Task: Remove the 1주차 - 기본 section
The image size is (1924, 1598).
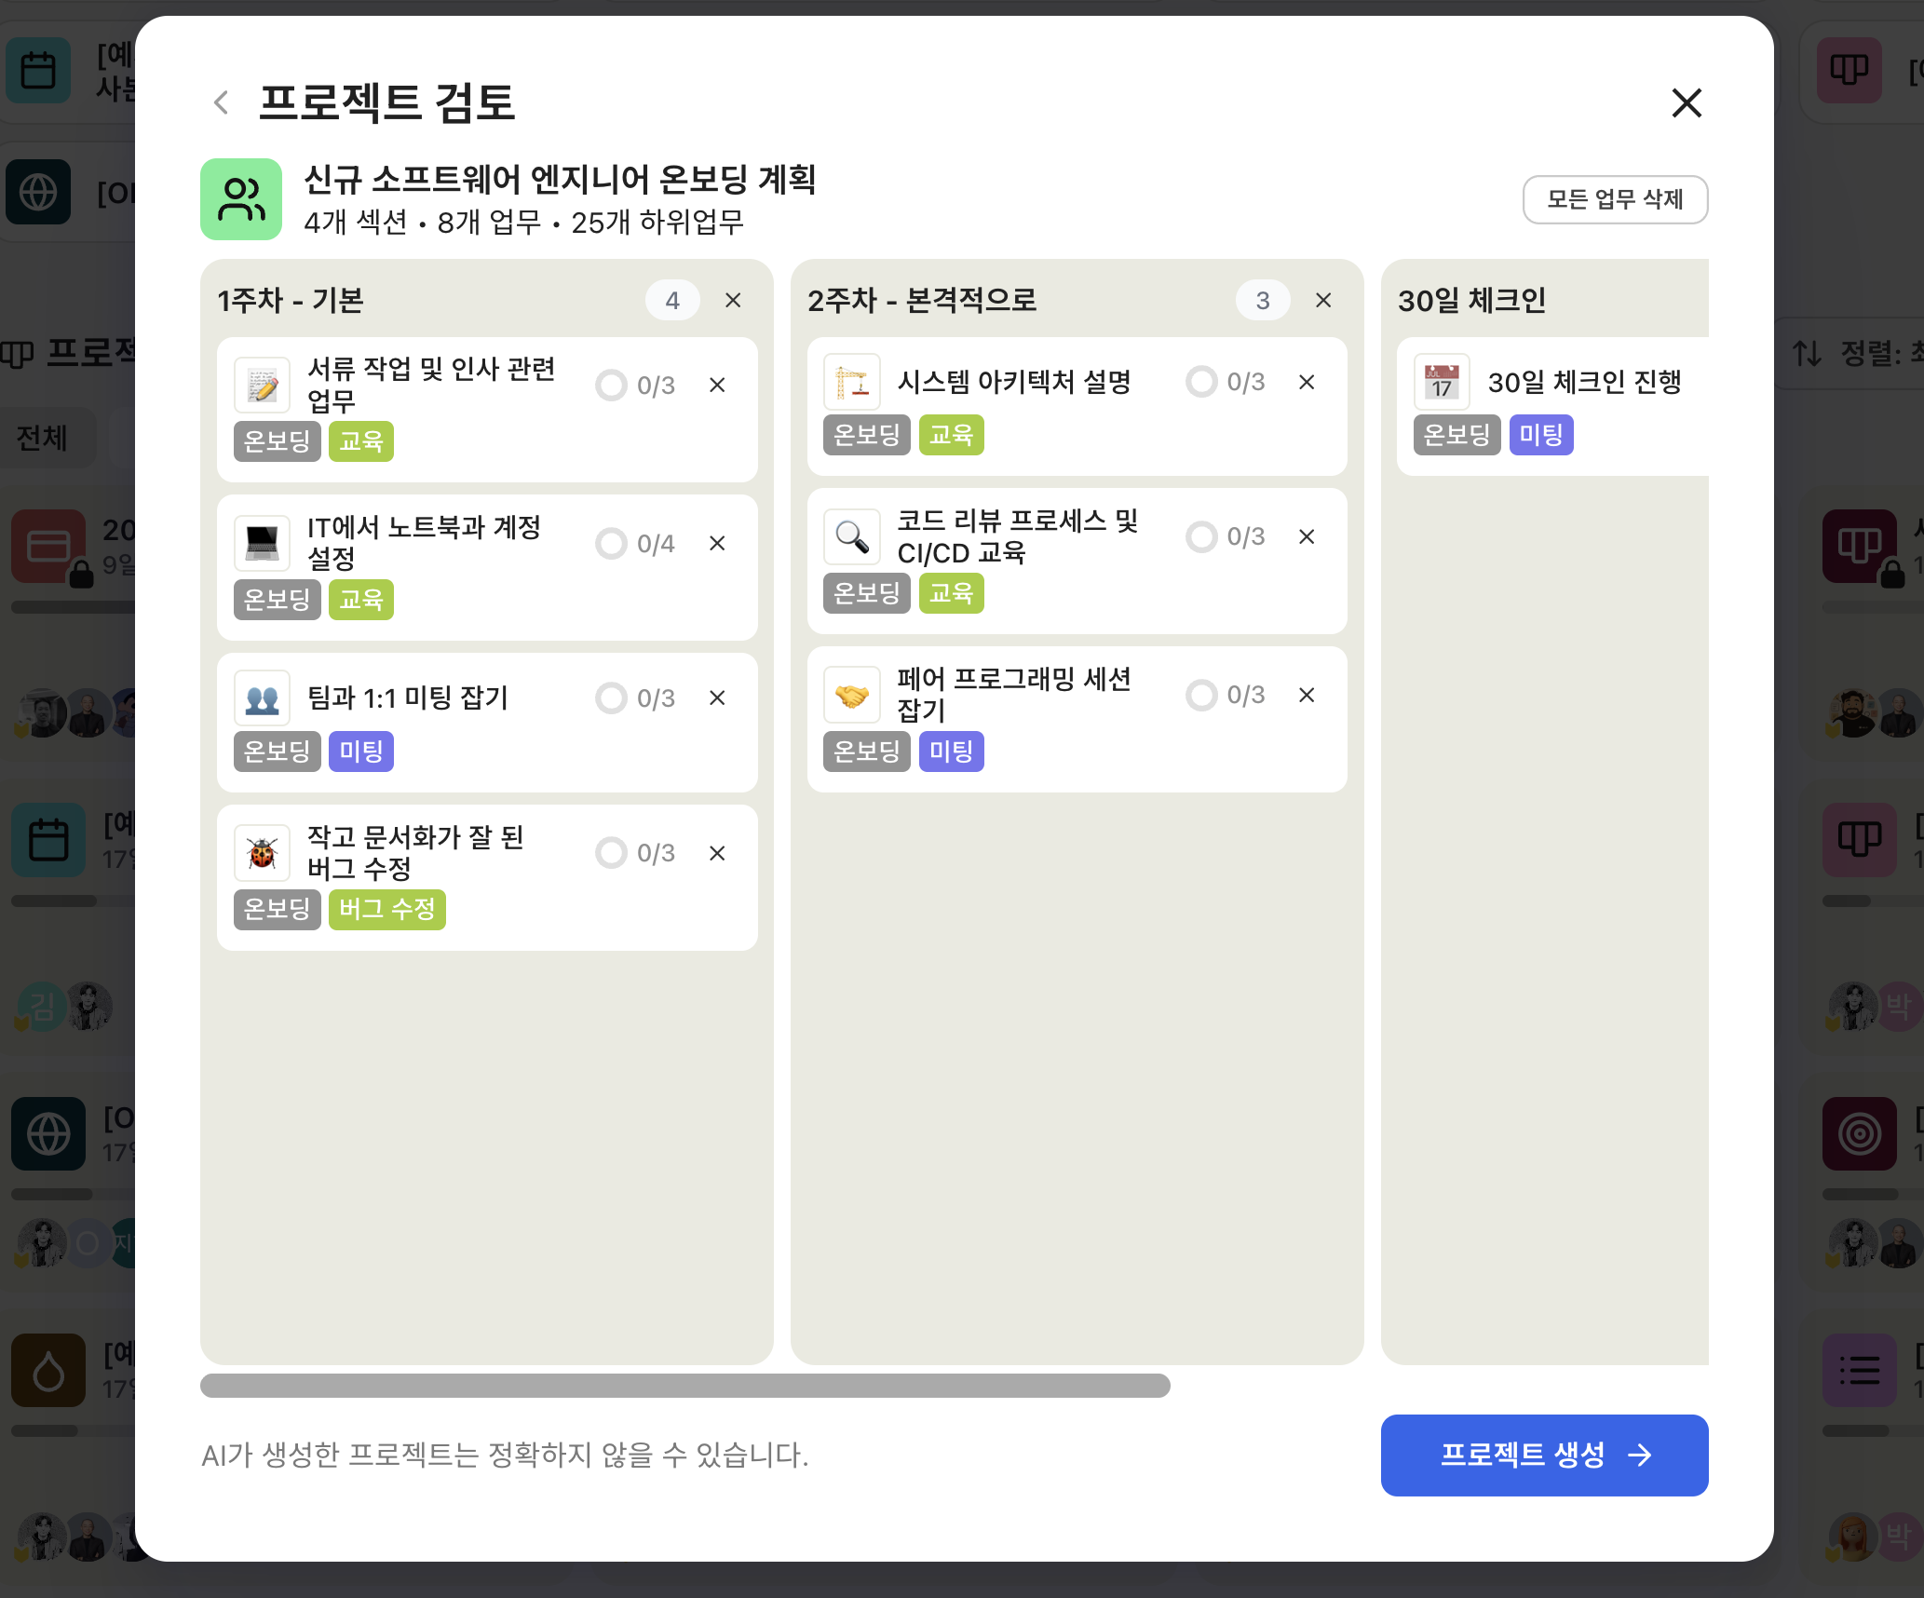Action: click(733, 300)
